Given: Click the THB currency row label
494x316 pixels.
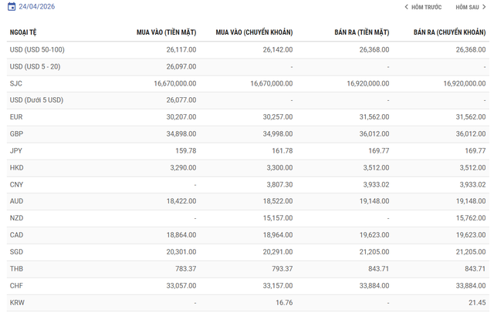Looking at the screenshot, I should point(16,269).
